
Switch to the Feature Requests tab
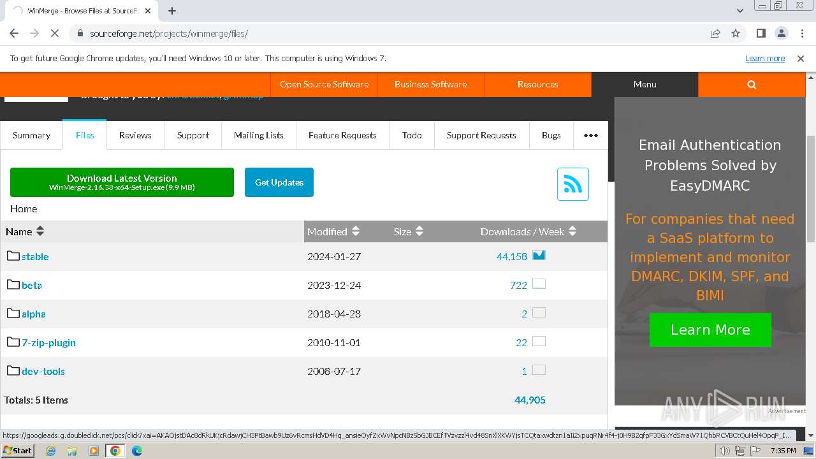[342, 135]
